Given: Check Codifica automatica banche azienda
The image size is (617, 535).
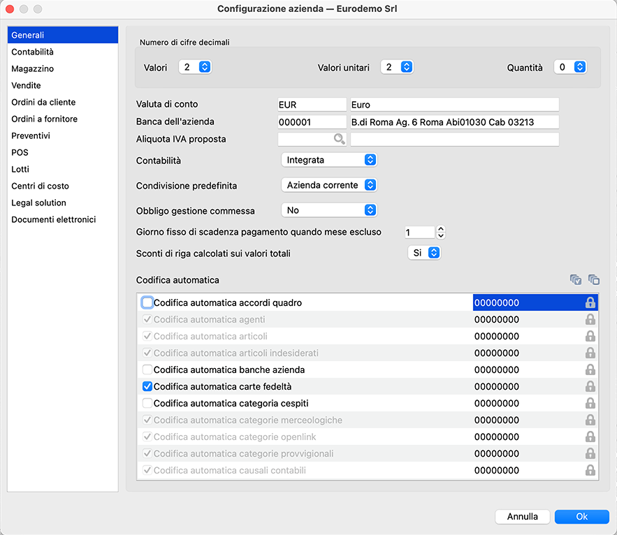Looking at the screenshot, I should pos(147,370).
